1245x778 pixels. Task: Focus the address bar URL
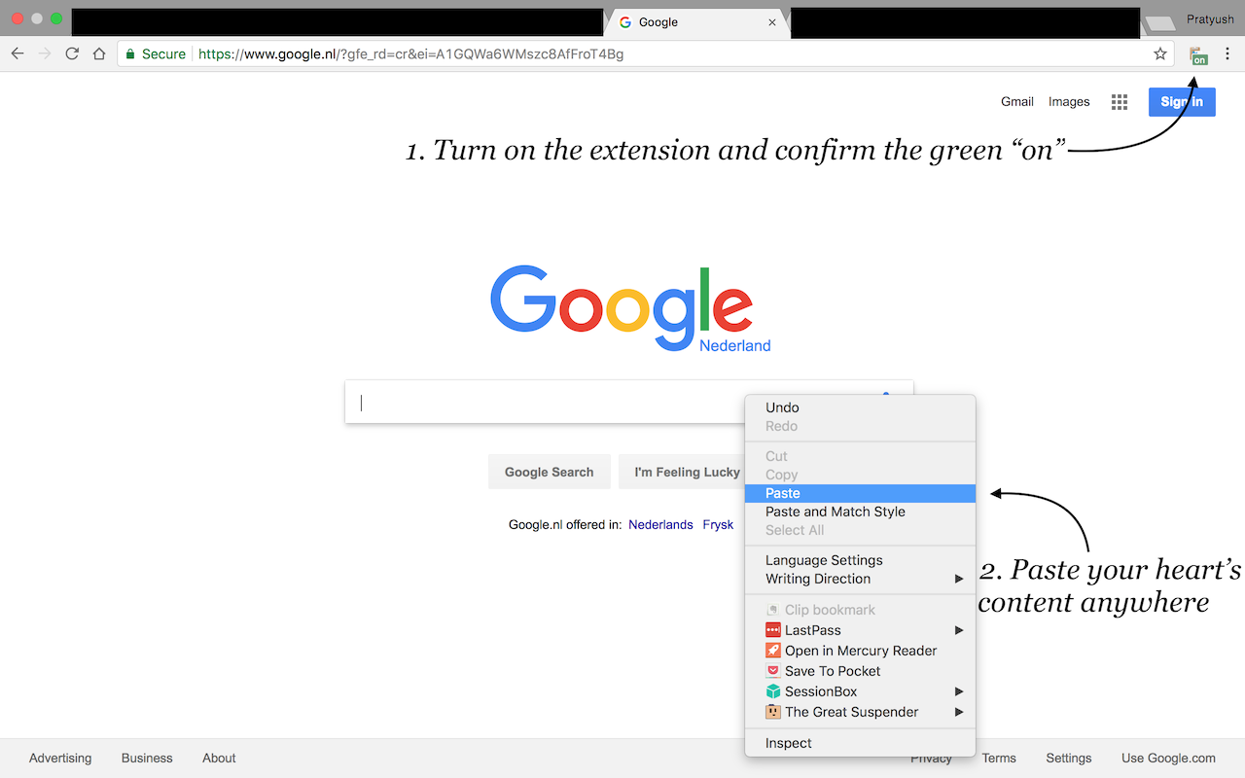click(410, 54)
